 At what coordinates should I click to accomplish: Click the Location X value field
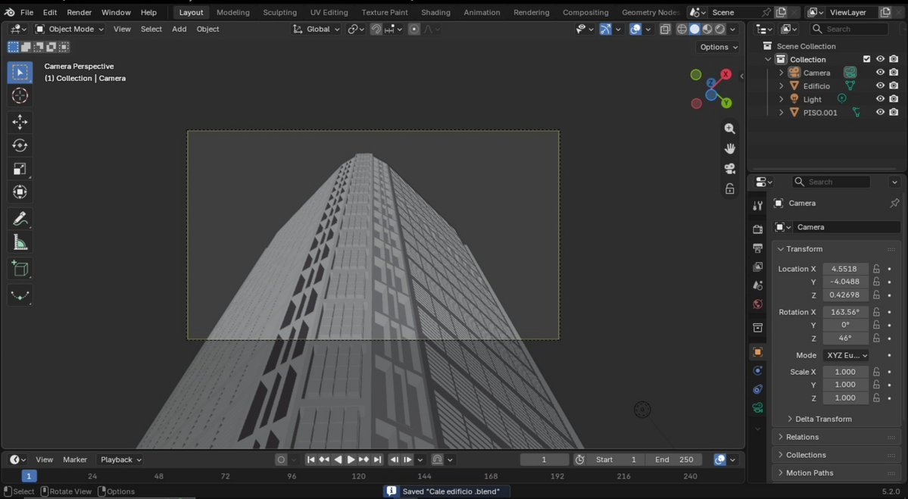coord(845,269)
